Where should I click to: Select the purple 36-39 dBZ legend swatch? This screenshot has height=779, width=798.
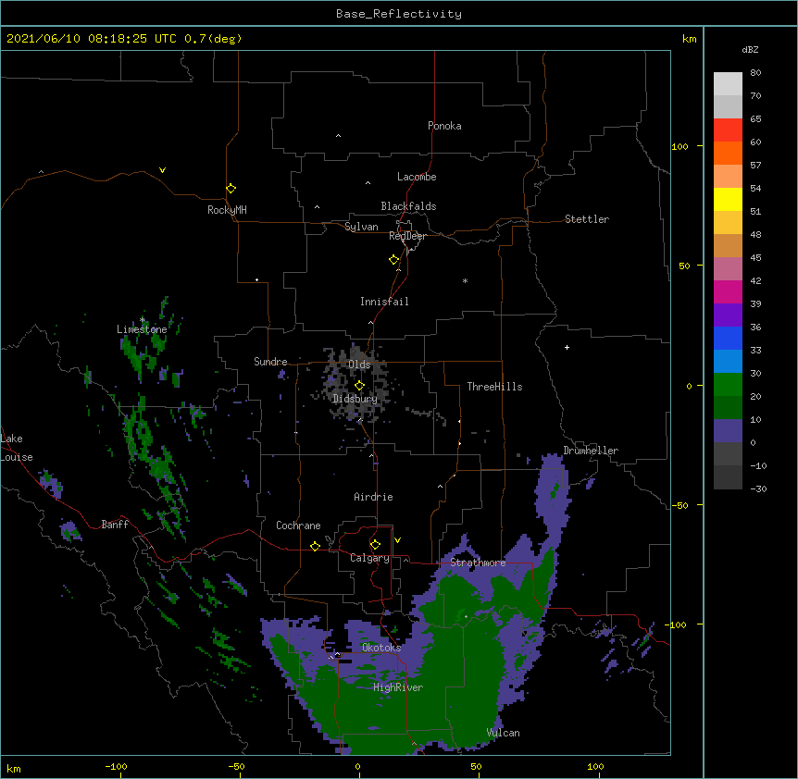tap(728, 315)
